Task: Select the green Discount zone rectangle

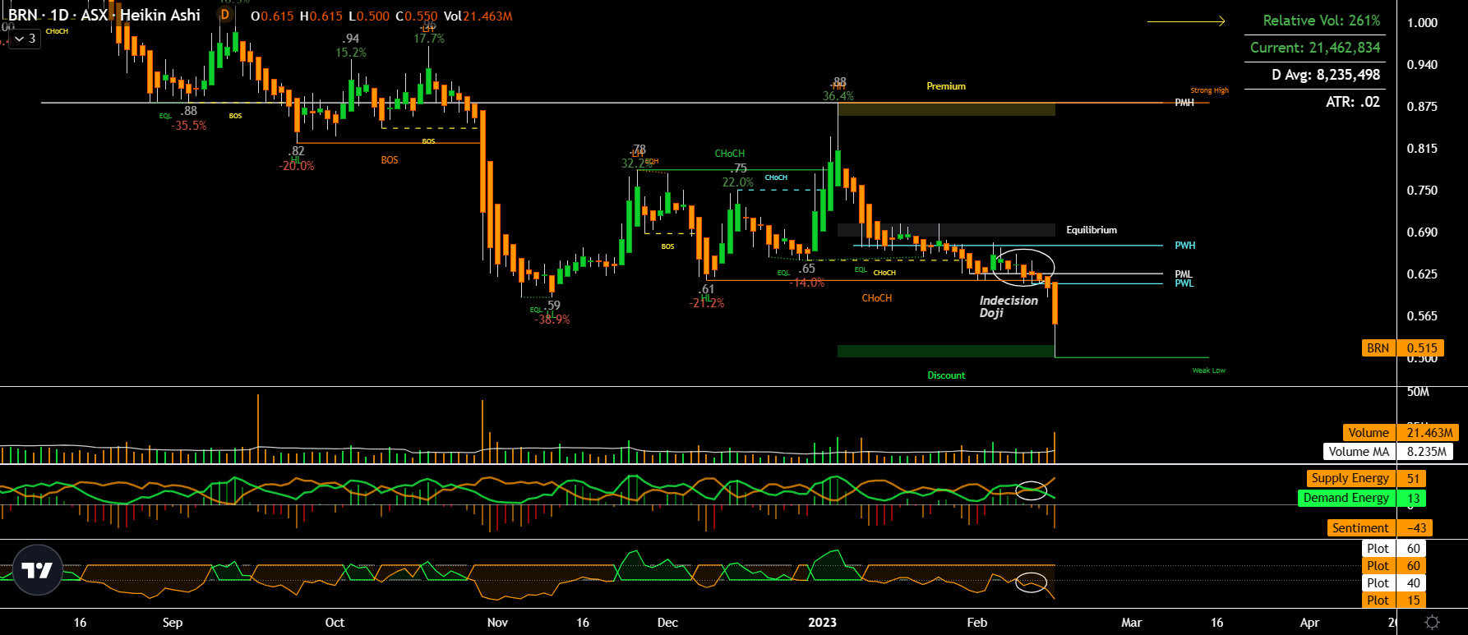Action: pos(946,351)
